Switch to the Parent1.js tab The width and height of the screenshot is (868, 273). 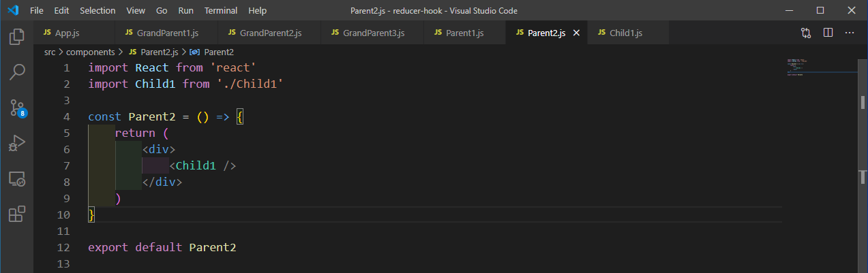click(465, 33)
